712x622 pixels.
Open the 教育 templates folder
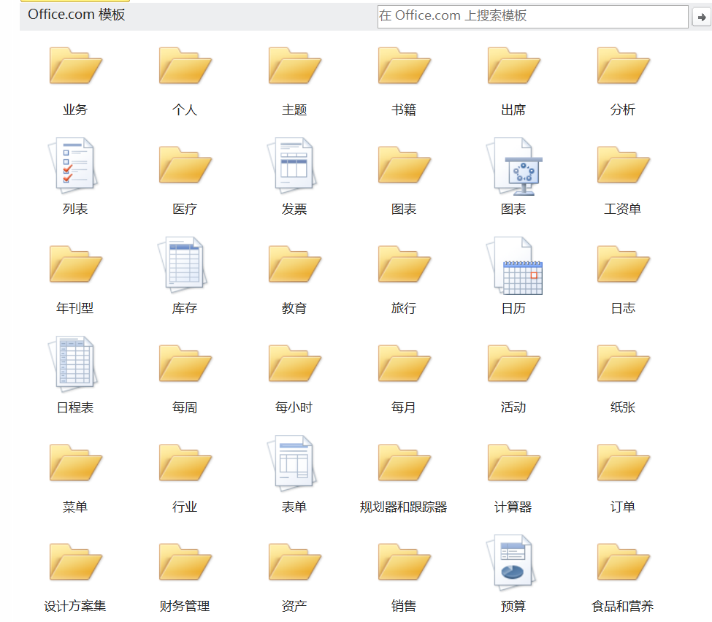tap(294, 265)
